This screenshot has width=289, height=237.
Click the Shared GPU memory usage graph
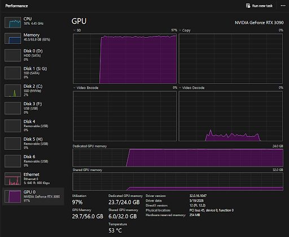178,182
